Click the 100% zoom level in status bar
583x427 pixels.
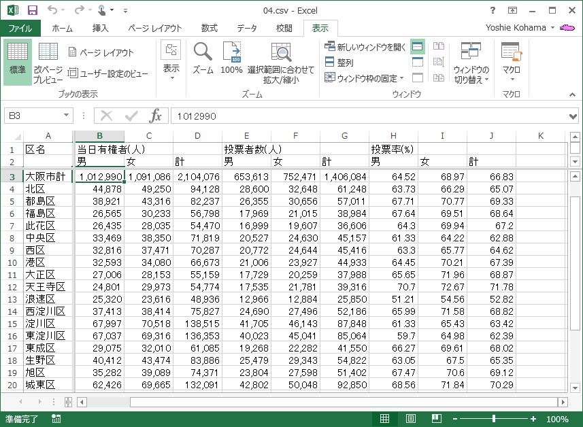point(557,420)
